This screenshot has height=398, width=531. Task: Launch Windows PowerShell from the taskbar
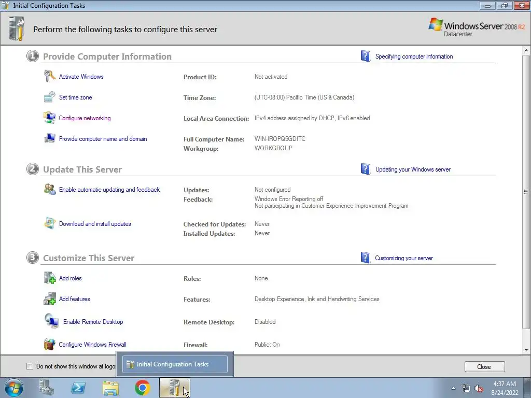point(78,388)
